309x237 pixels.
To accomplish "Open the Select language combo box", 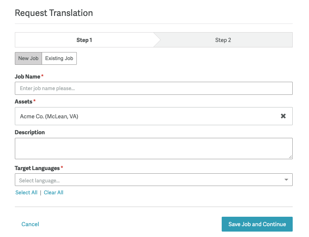I will (149, 180).
